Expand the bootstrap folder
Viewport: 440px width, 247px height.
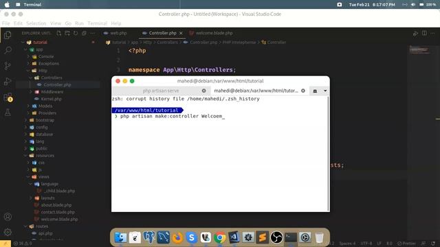[x=25, y=120]
